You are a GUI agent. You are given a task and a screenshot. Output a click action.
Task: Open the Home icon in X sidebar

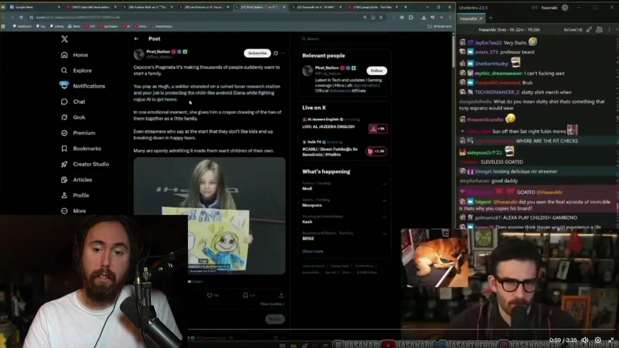(x=64, y=55)
